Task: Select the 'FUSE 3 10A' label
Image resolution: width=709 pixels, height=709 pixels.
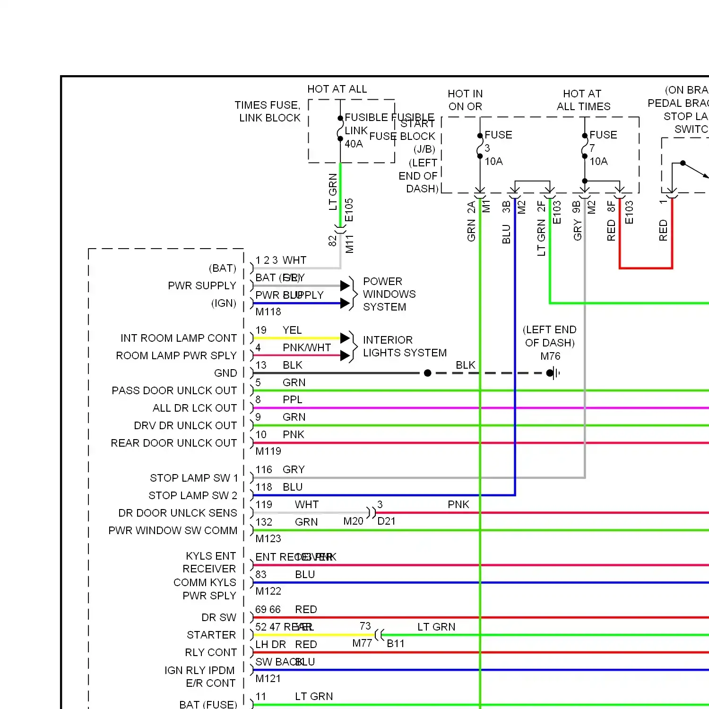Action: click(x=498, y=148)
